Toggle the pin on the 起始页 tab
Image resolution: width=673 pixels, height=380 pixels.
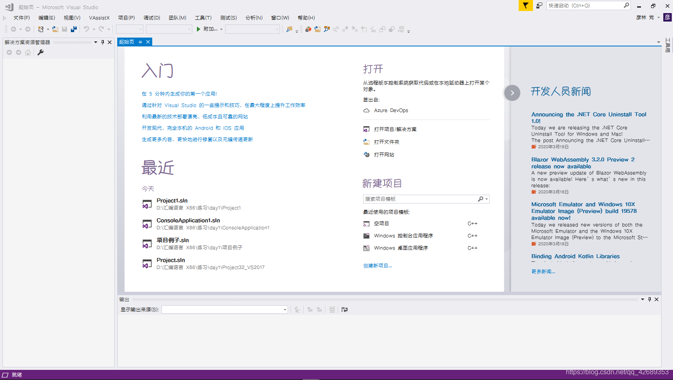(x=140, y=42)
